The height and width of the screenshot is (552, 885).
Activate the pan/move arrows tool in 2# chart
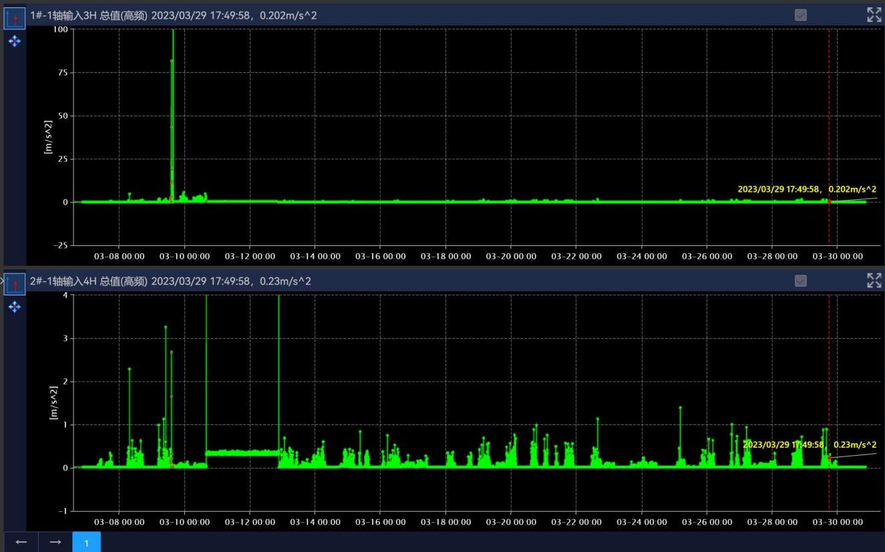click(x=15, y=307)
